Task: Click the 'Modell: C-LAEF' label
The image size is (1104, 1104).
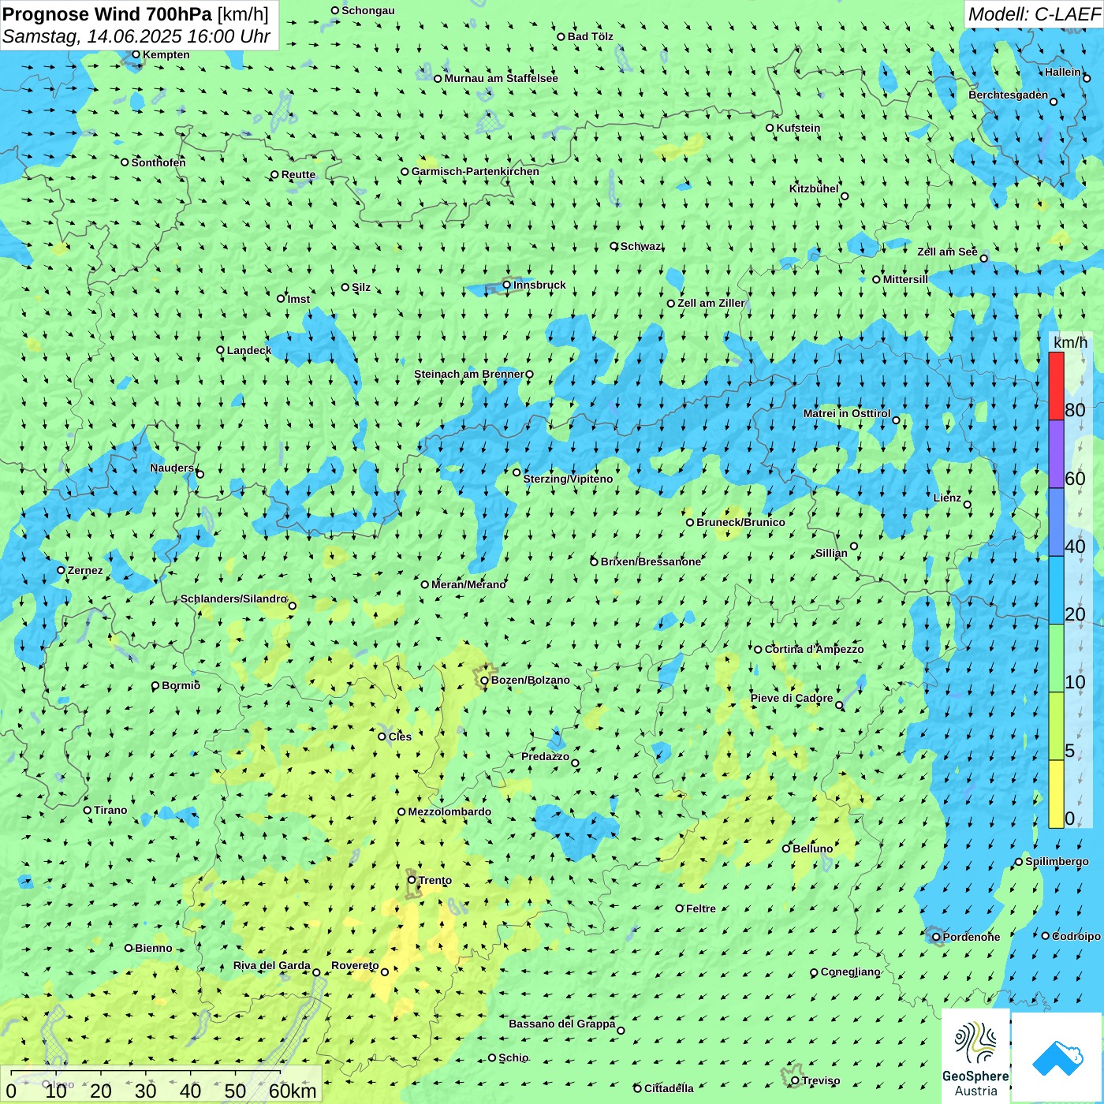Action: 1034,14
